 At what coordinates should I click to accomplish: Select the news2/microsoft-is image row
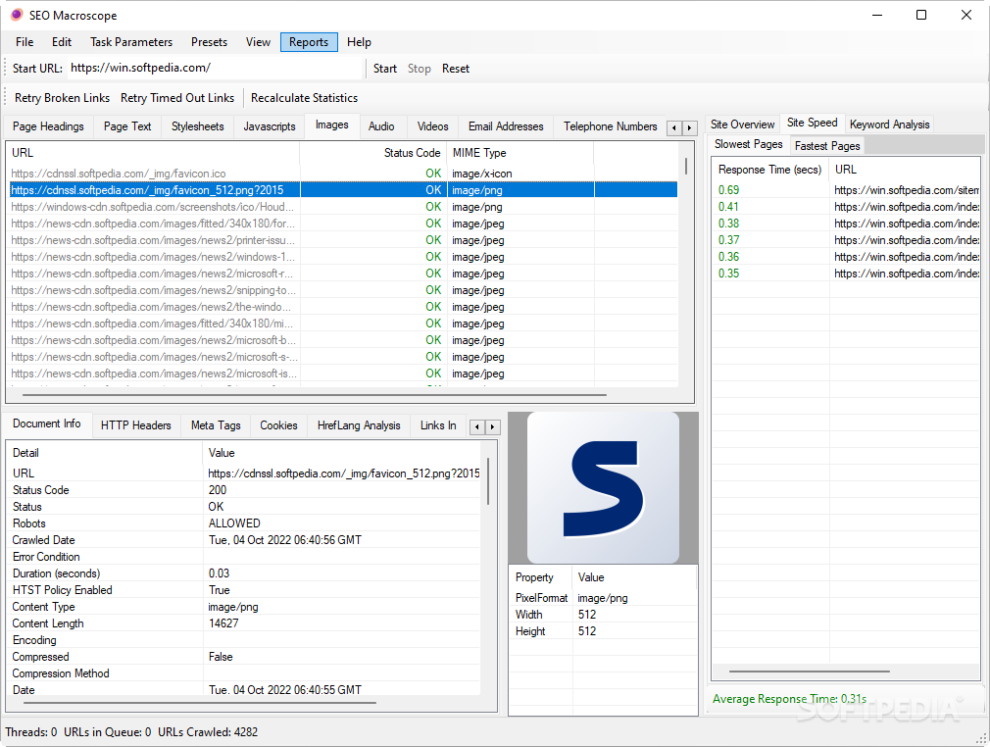point(343,373)
